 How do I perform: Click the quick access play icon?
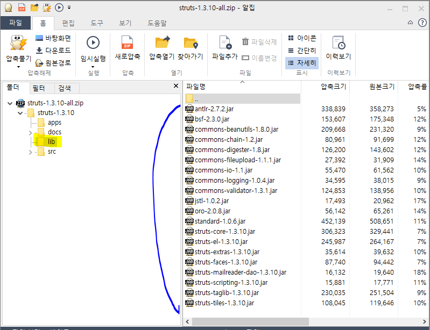click(x=59, y=8)
